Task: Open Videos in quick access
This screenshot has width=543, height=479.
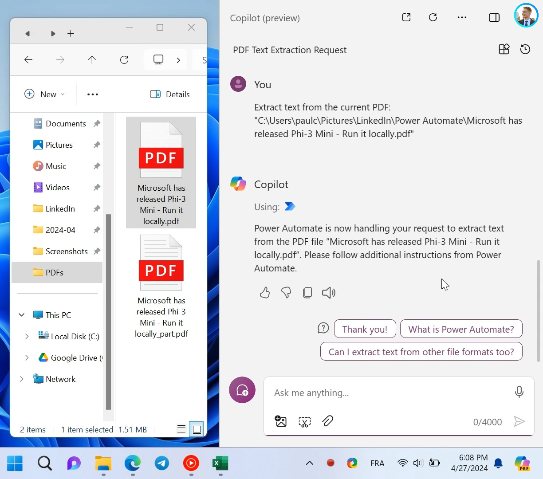Action: [x=57, y=187]
